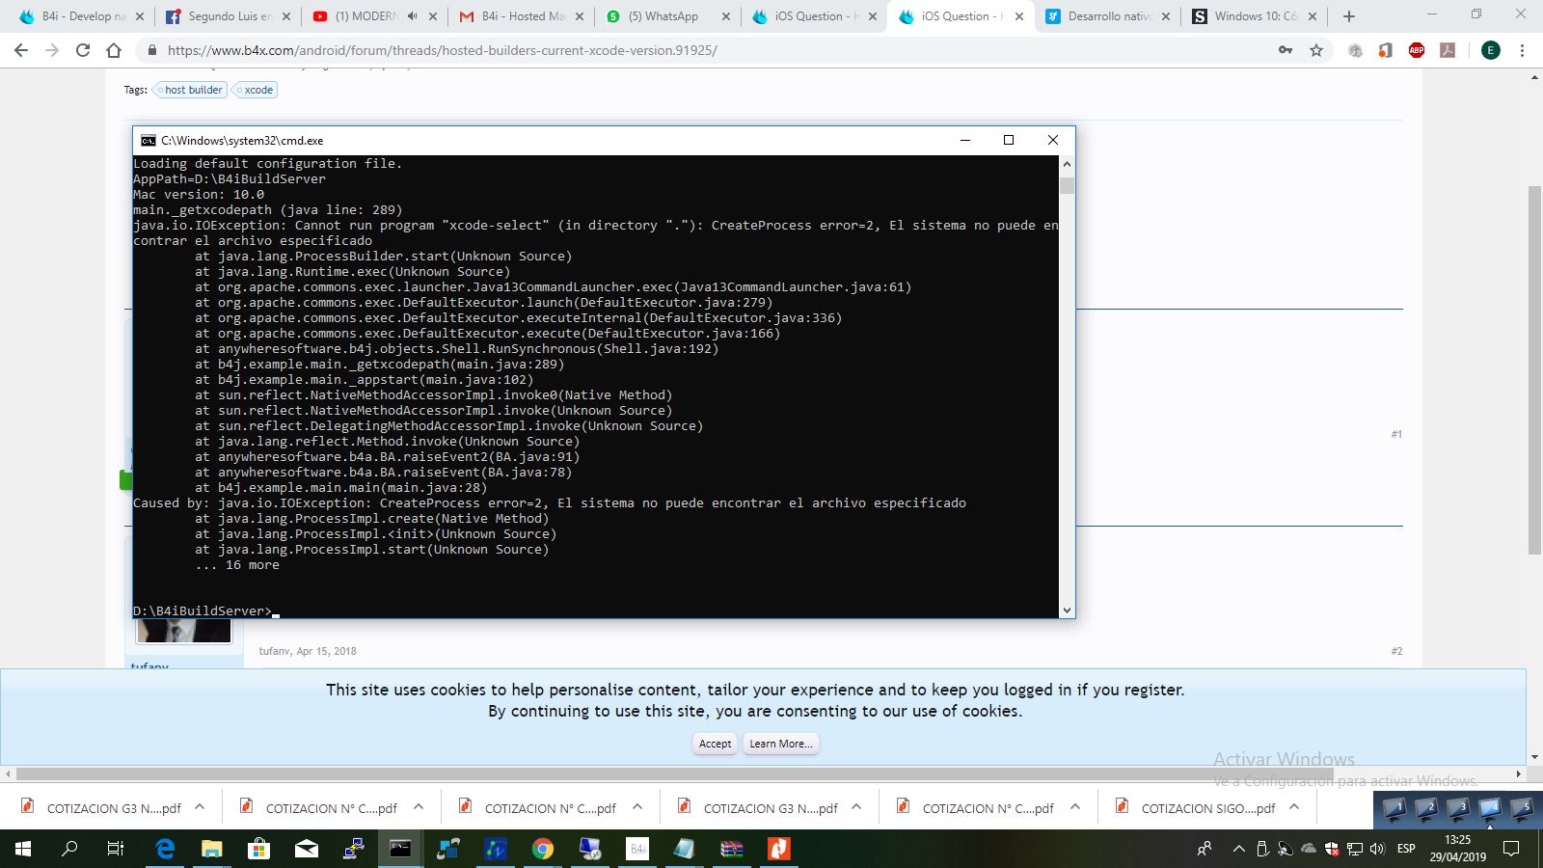Screen dimensions: 1543x868
Task: Go back to the previous page
Action: [21, 50]
